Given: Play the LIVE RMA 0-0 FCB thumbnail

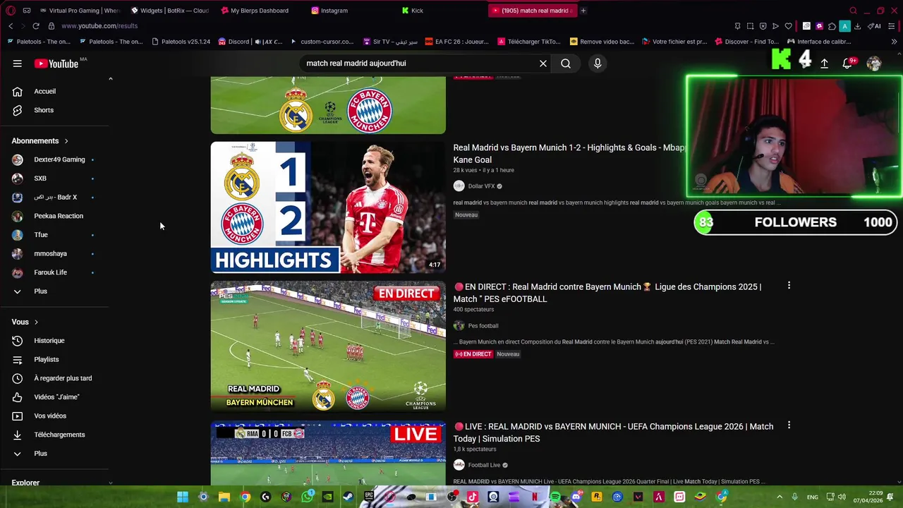Looking at the screenshot, I should (328, 453).
